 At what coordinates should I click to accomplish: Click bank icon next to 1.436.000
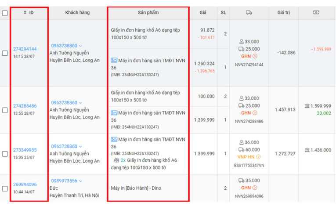click(x=307, y=150)
